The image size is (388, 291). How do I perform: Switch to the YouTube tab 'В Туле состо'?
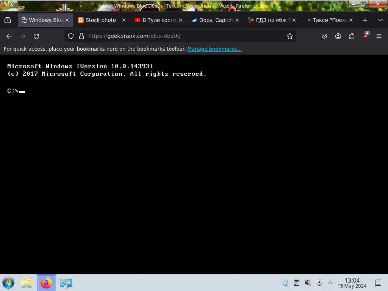pos(159,20)
